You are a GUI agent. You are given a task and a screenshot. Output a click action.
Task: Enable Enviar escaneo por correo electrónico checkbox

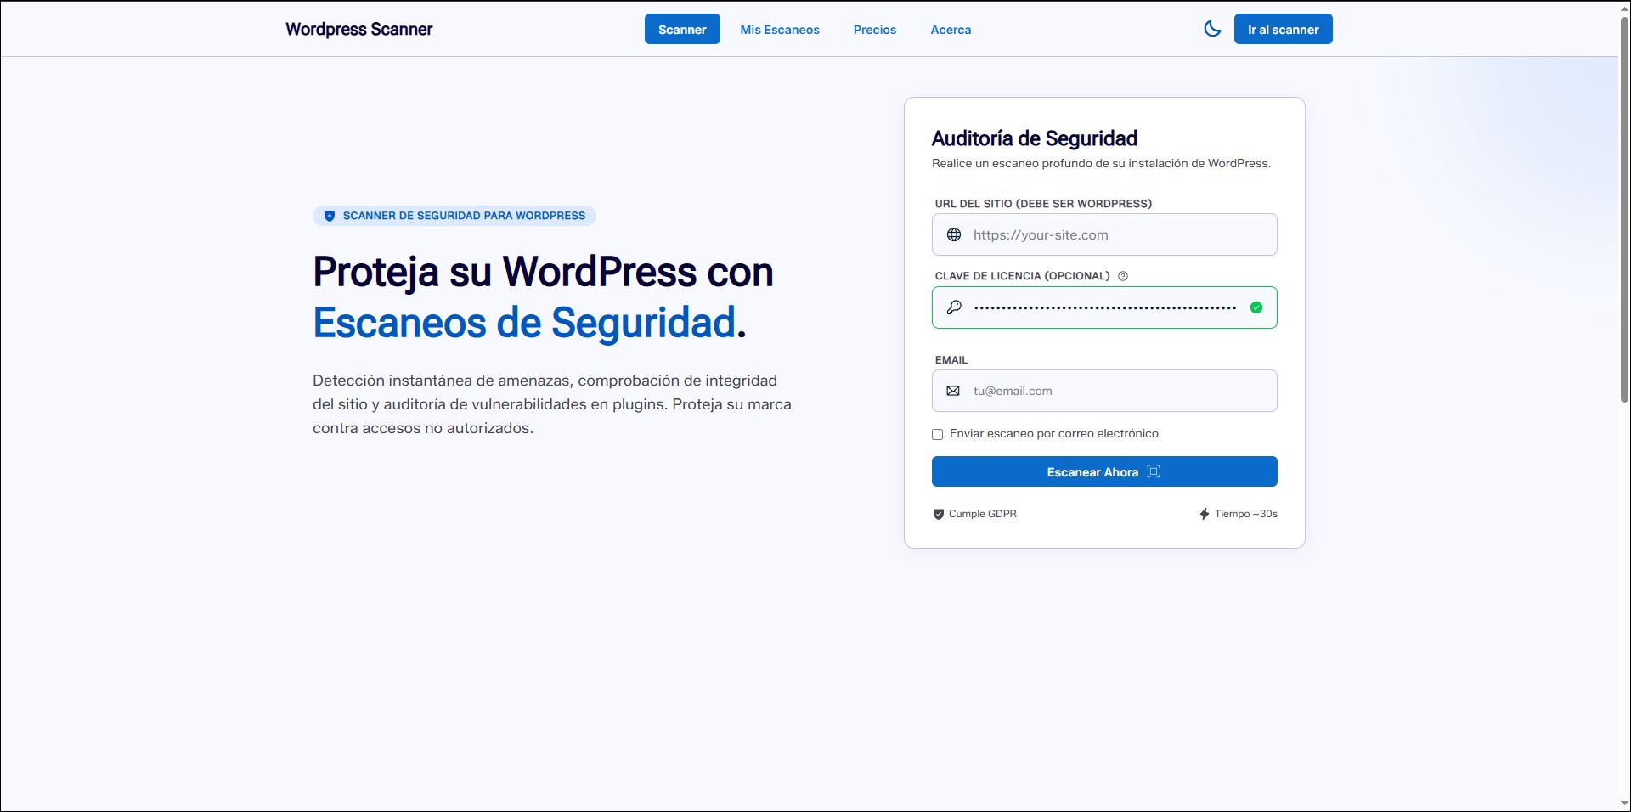click(938, 434)
